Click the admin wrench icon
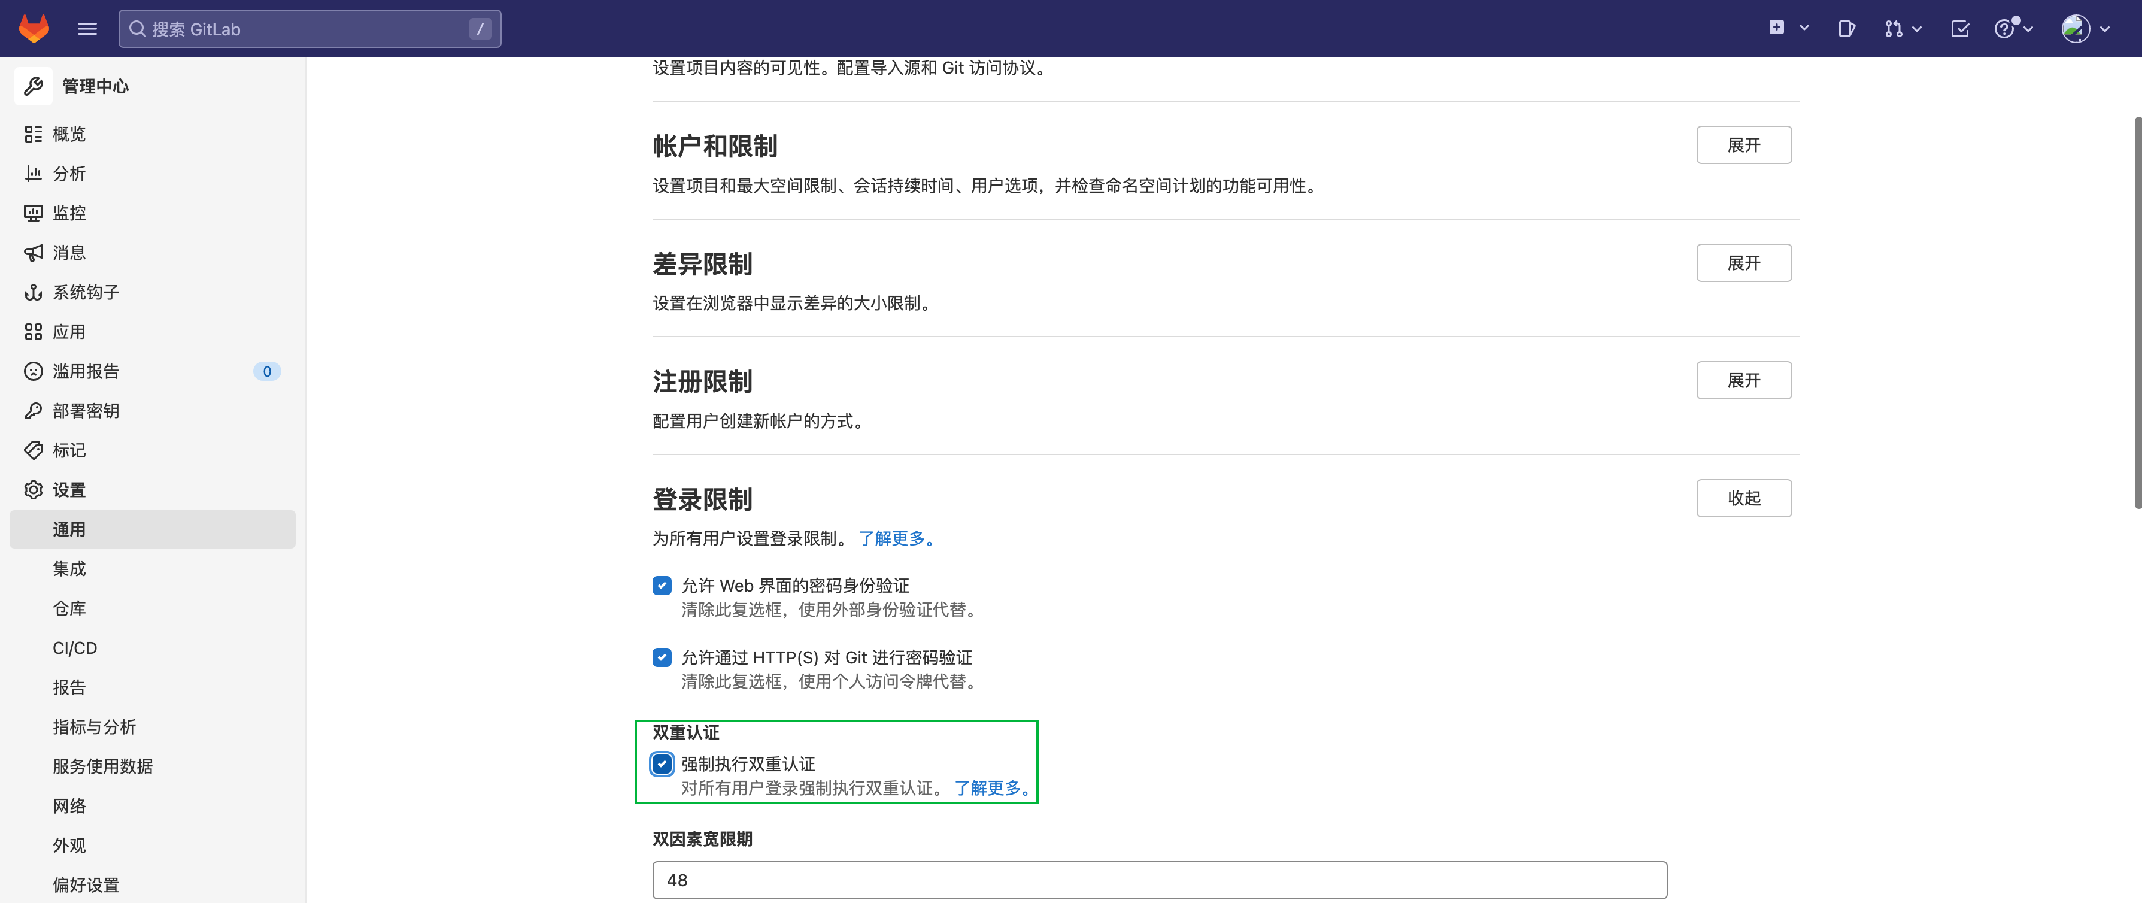The width and height of the screenshot is (2142, 903). [34, 86]
